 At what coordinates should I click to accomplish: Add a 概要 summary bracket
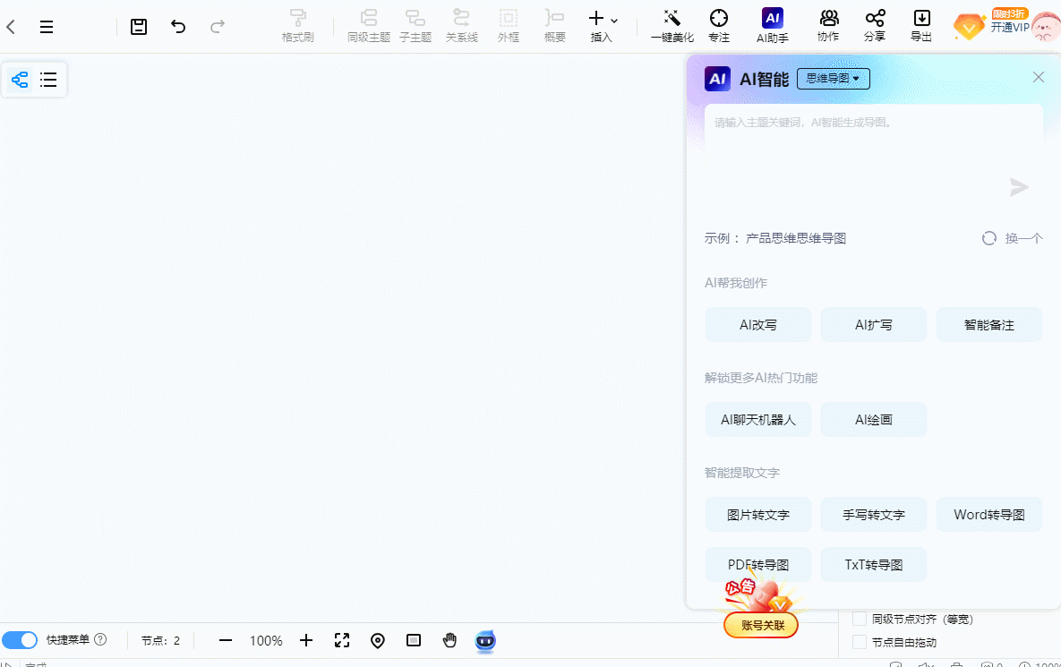555,26
